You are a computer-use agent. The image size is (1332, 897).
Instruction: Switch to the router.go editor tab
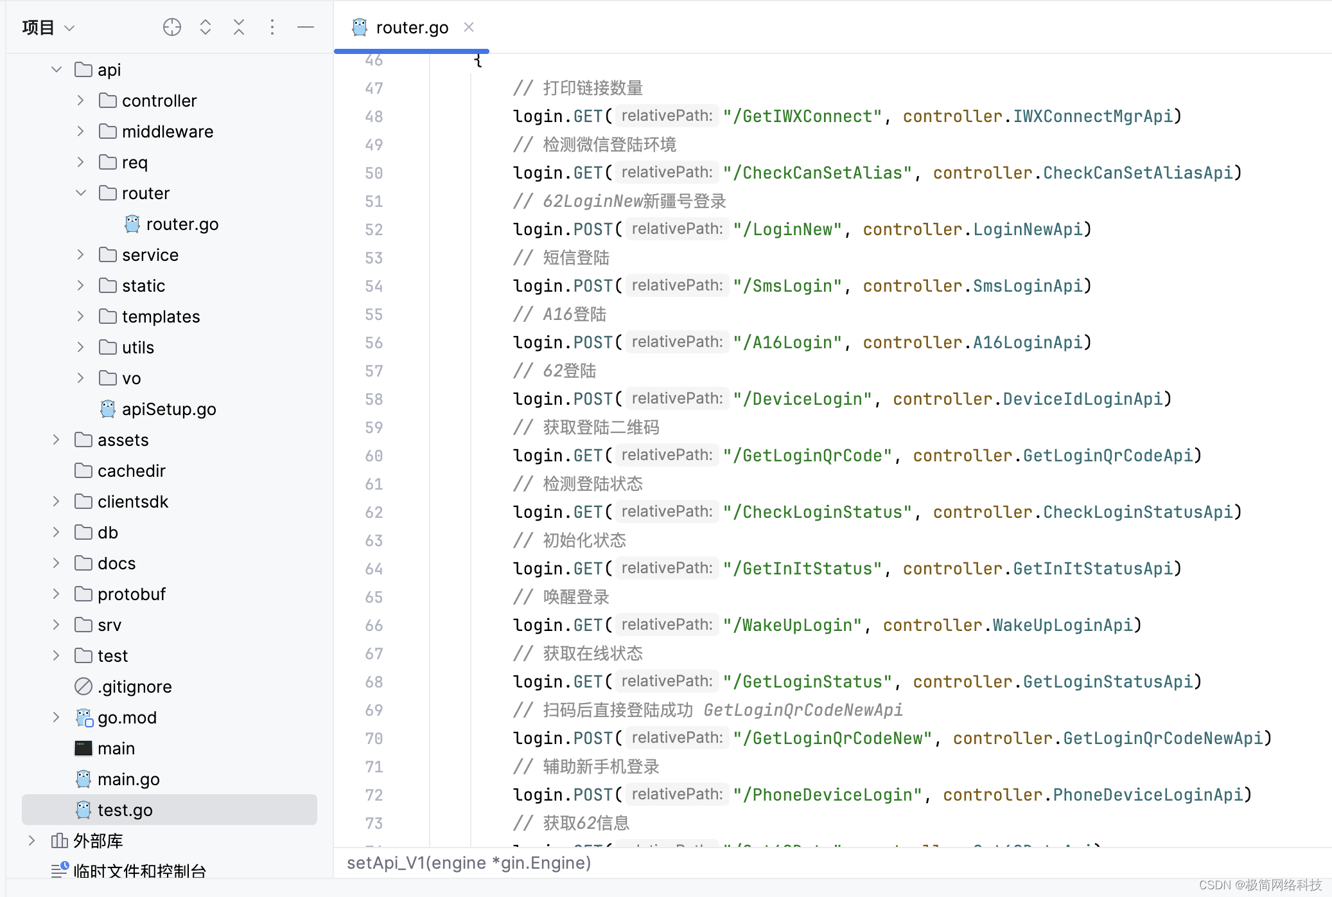[x=411, y=27]
